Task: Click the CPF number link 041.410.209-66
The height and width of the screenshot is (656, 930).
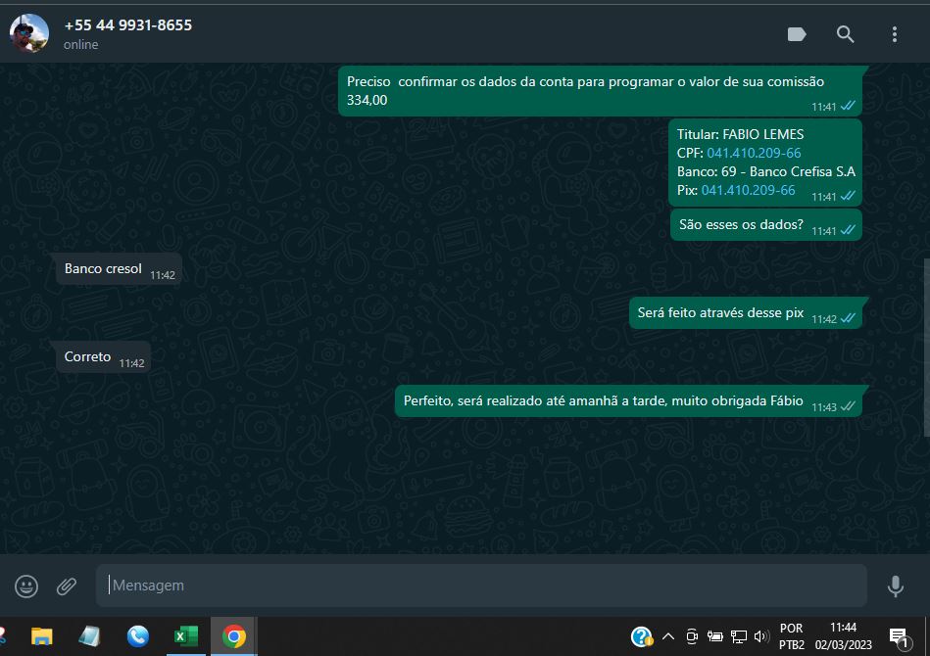Action: point(754,153)
